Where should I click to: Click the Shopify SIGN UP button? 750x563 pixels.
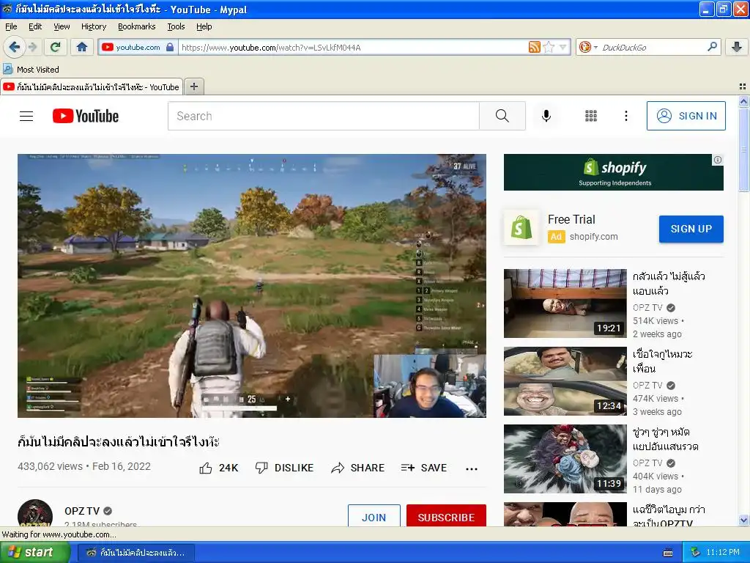coord(691,229)
